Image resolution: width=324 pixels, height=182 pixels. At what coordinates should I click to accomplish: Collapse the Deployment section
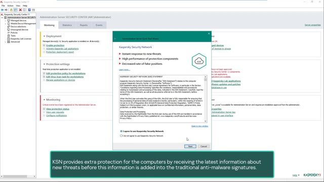[44, 36]
